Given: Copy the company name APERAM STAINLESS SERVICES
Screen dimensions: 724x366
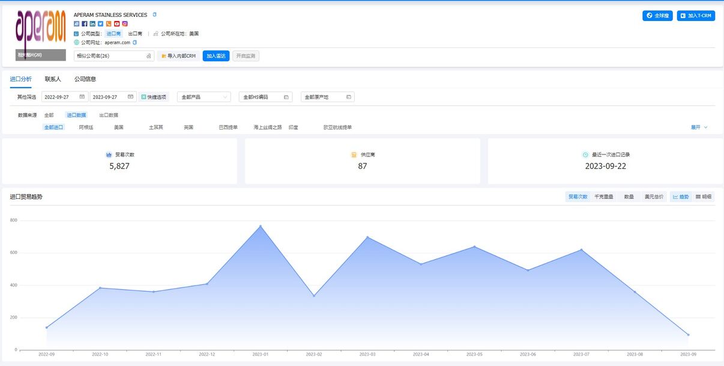Looking at the screenshot, I should (x=154, y=15).
